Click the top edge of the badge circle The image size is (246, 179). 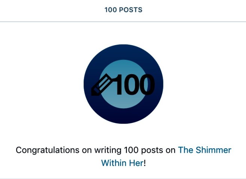(x=123, y=47)
